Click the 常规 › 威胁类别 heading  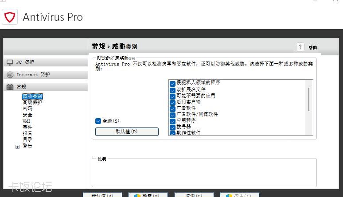click(x=114, y=46)
